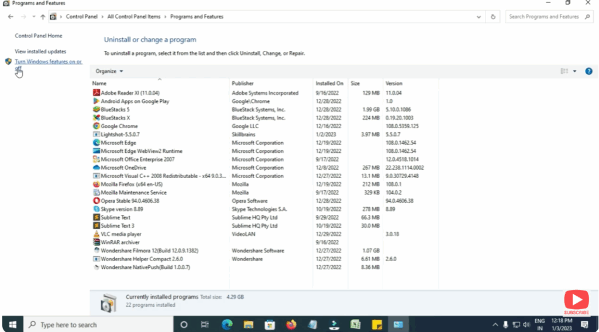The height and width of the screenshot is (332, 599).
Task: Open File Explorer from the taskbar
Action: pos(248,324)
